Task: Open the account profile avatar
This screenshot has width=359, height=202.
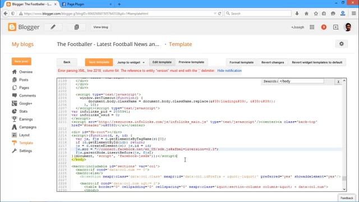Action: pos(348,27)
